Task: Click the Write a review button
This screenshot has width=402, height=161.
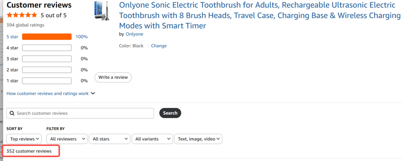Action: [113, 77]
